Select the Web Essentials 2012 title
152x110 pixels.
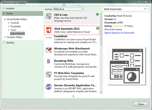pos(67,29)
